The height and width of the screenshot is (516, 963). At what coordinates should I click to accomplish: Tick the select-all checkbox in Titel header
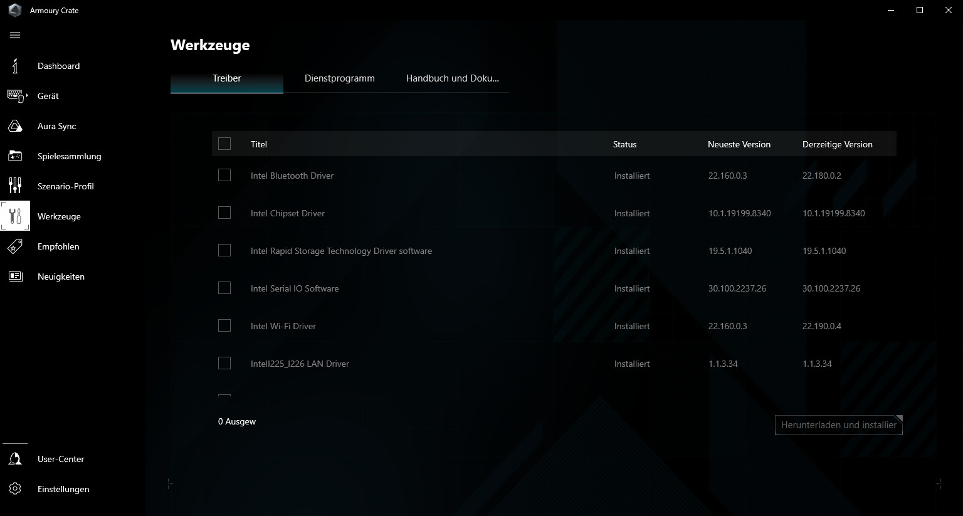[224, 144]
